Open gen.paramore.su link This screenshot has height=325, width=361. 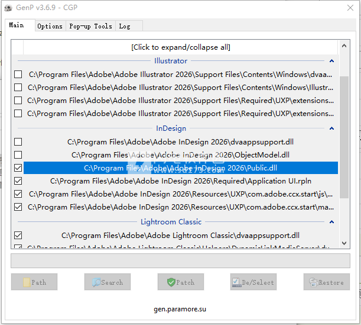pyautogui.click(x=180, y=309)
